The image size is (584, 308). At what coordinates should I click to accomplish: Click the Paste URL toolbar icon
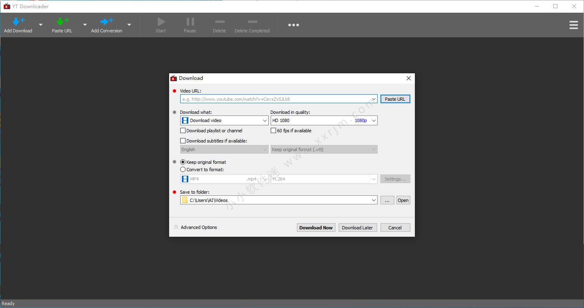coord(62,22)
